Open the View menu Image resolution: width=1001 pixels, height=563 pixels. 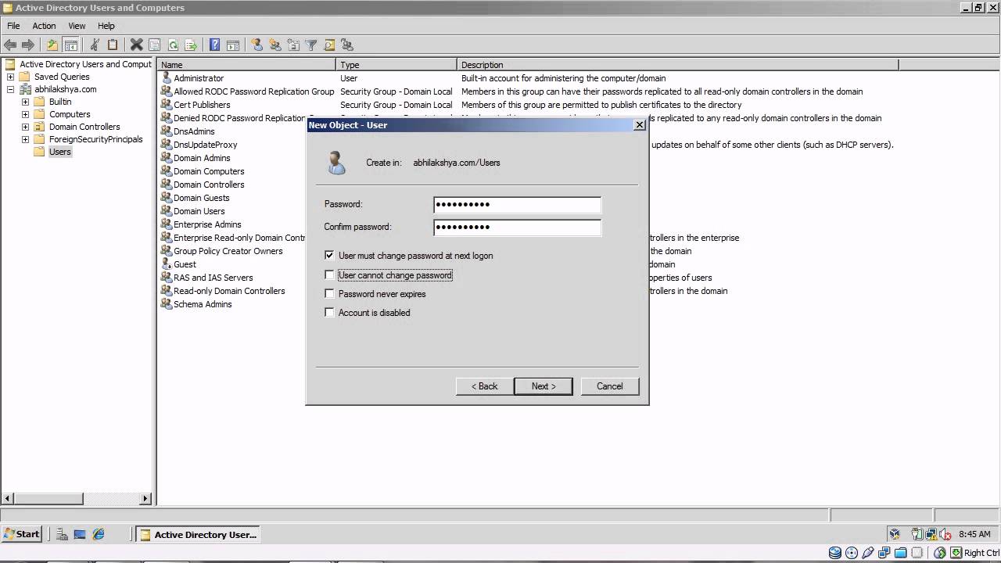pos(77,26)
